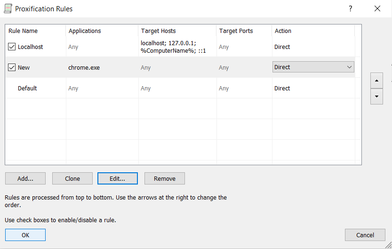Move rule up with the up arrow
The image size is (392, 249).
(x=376, y=80)
